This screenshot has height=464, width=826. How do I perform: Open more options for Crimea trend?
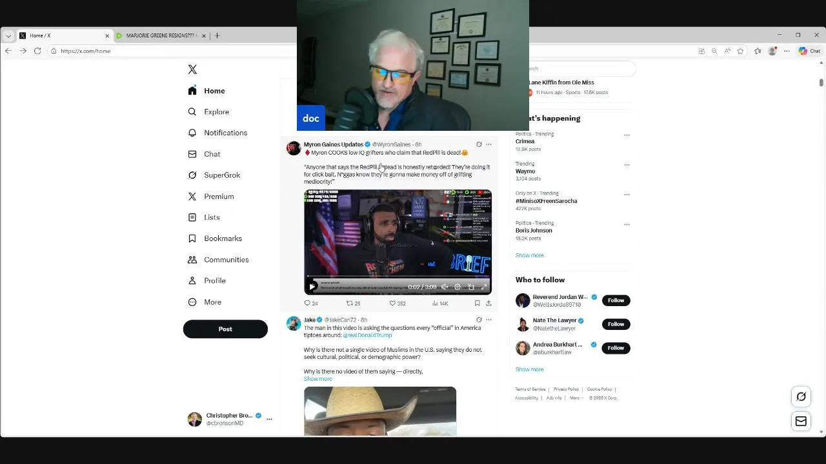[x=627, y=135]
